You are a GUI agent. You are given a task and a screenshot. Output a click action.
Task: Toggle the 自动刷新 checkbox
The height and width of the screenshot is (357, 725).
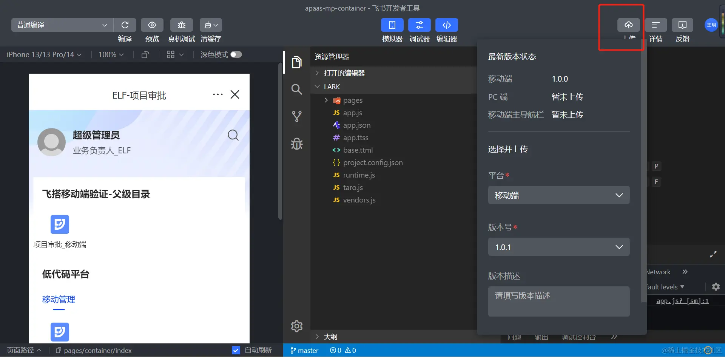tap(236, 350)
